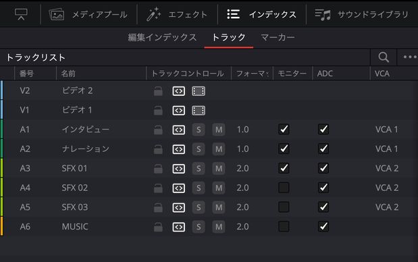Click the Index panel button
This screenshot has width=418, height=262.
pos(261,14)
